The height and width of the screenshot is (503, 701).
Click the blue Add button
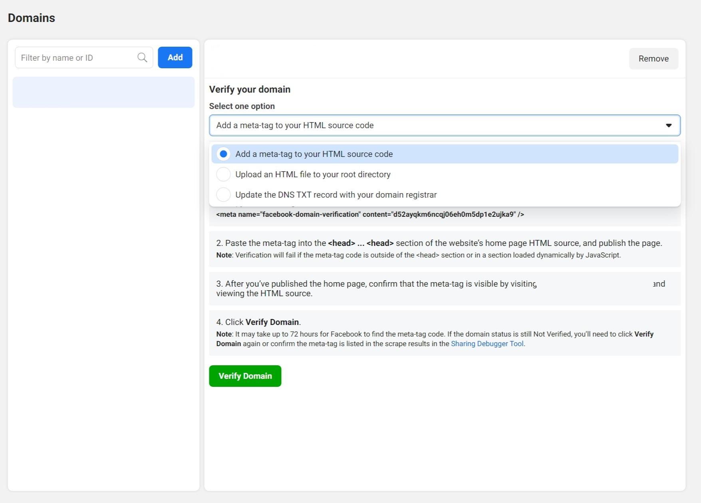[x=175, y=57]
